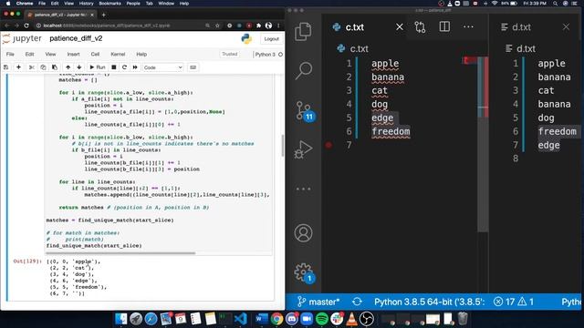584x328 pixels.
Task: Interrupt the kernel with the stop icon
Action: point(114,67)
